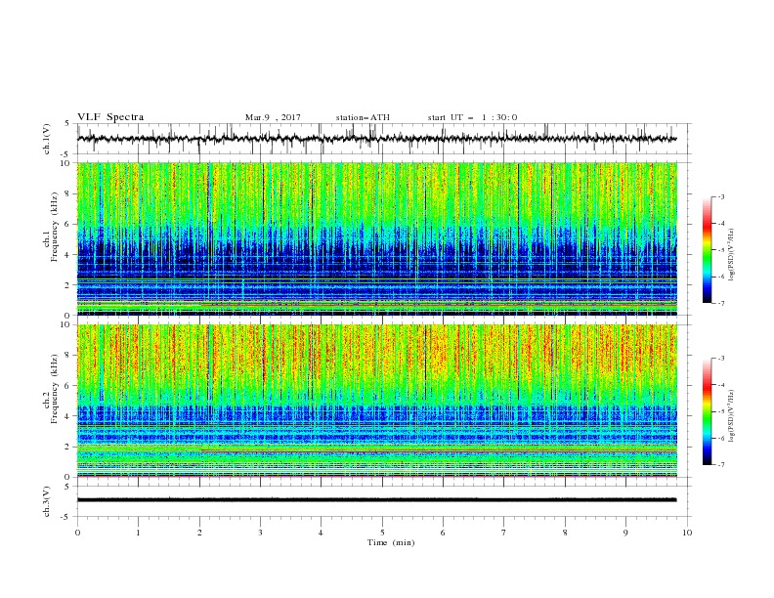Click the ch.1 spectrogram panel
The image size is (774, 598).
point(376,238)
